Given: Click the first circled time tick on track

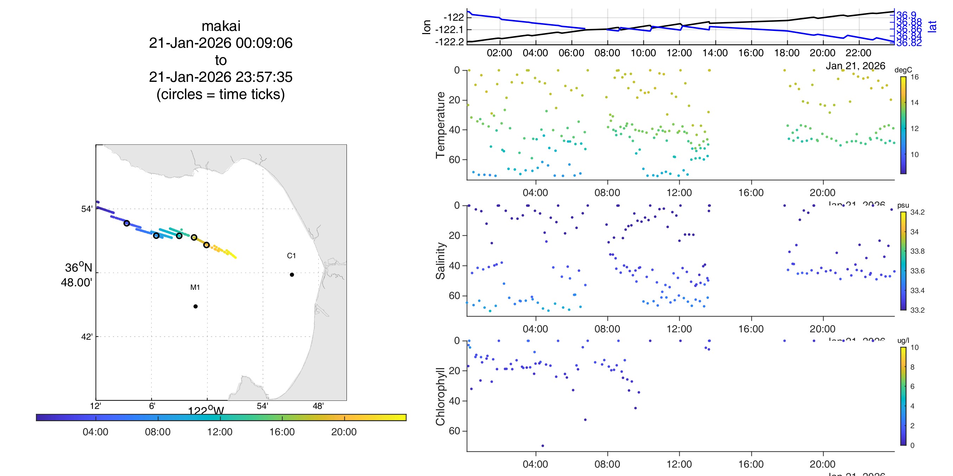Looking at the screenshot, I should (x=127, y=223).
